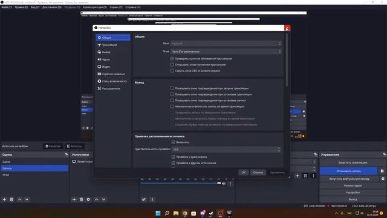Click Запустить трансляцию button
This screenshot has width=387, height=218.
click(353, 163)
